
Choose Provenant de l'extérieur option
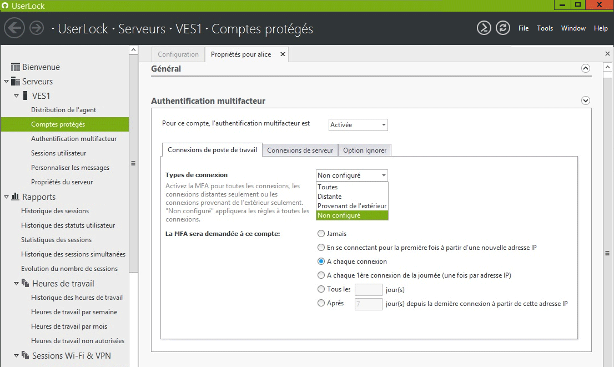click(x=352, y=205)
